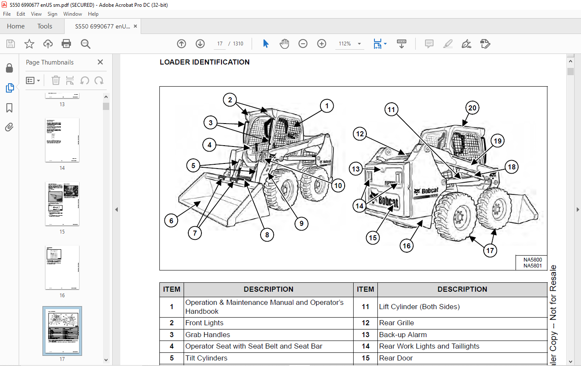Screen dimensions: 581x366
Task: Zoom out with minus icon
Action: 303,44
